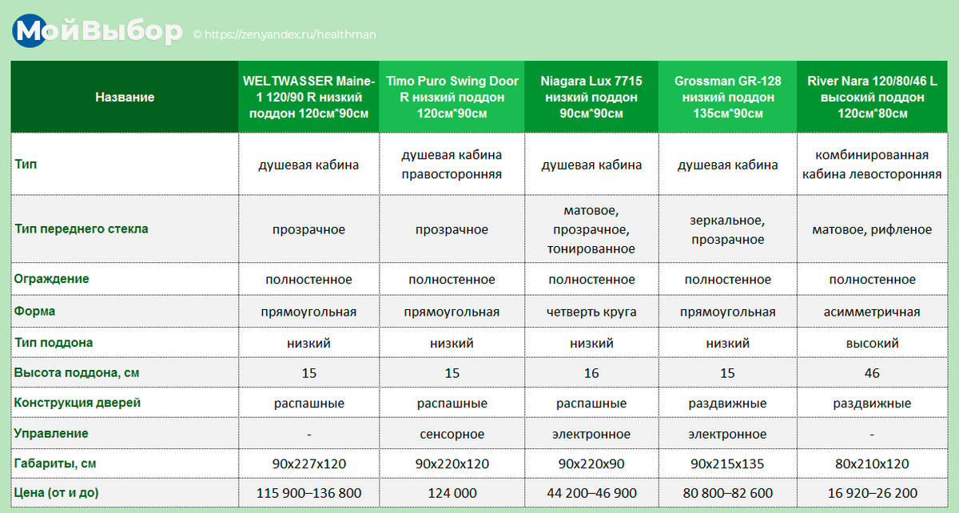Viewport: 959px width, 513px height.
Task: Click the 90x227x120 dimensions cell
Action: click(308, 464)
